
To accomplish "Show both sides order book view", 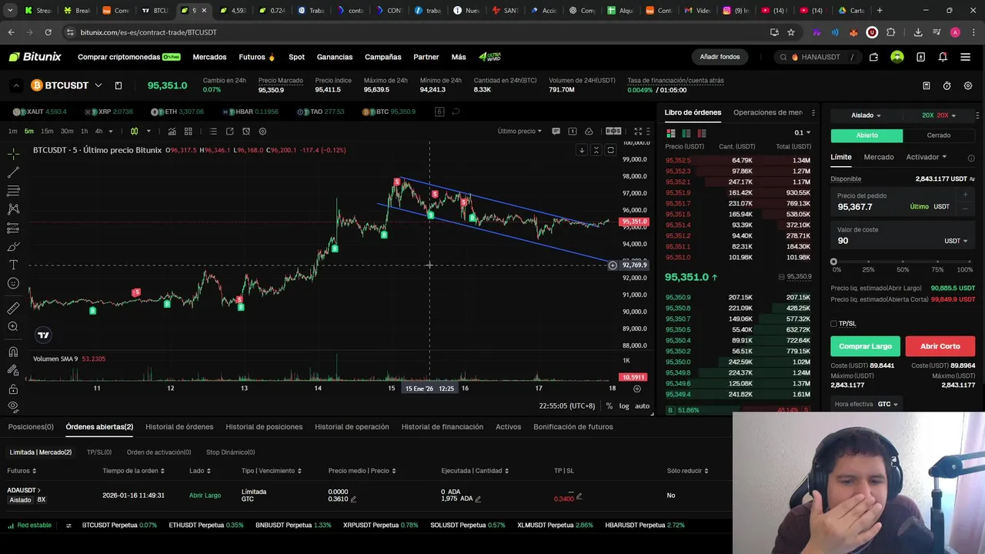I will (670, 133).
